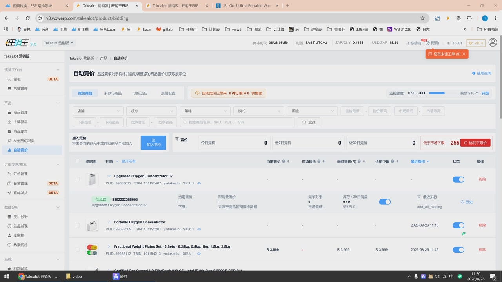Viewport: 502px width, 282px height.
Task: Open the 模式 mode filter dropdown
Action: pos(259,111)
